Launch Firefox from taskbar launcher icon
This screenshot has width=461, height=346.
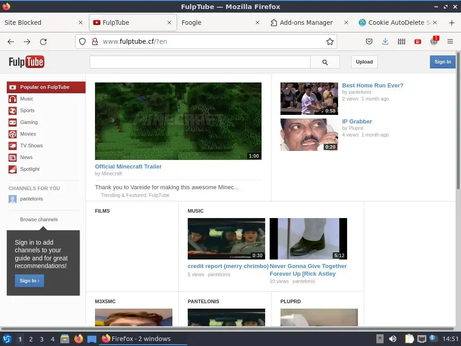click(78, 339)
